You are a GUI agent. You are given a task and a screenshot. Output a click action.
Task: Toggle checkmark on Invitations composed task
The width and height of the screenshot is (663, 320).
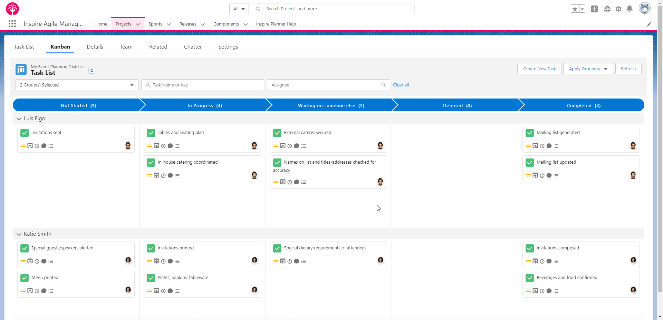point(530,248)
